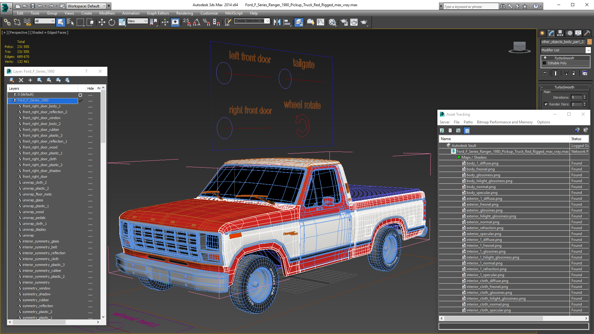Click the Unlink Selection tool
594x334 pixels.
17,22
